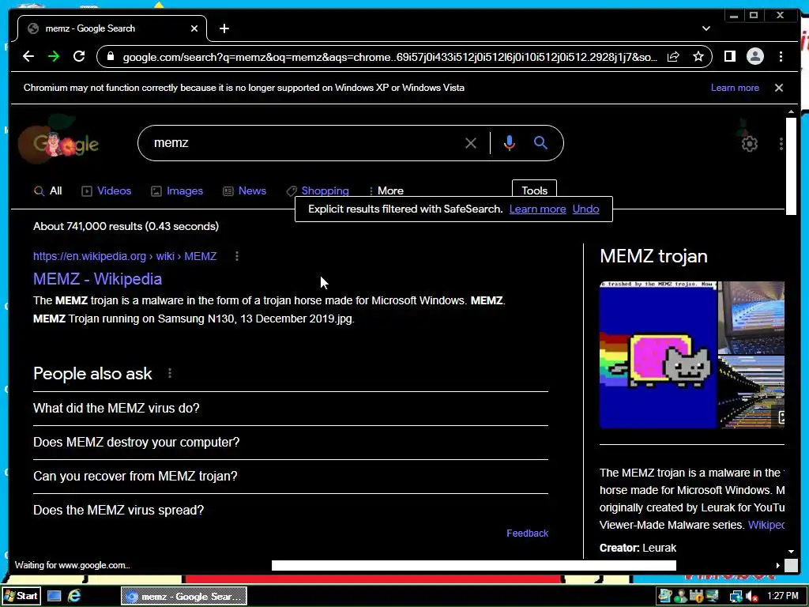
Task: Go forward with the green arrow
Action: coord(54,56)
